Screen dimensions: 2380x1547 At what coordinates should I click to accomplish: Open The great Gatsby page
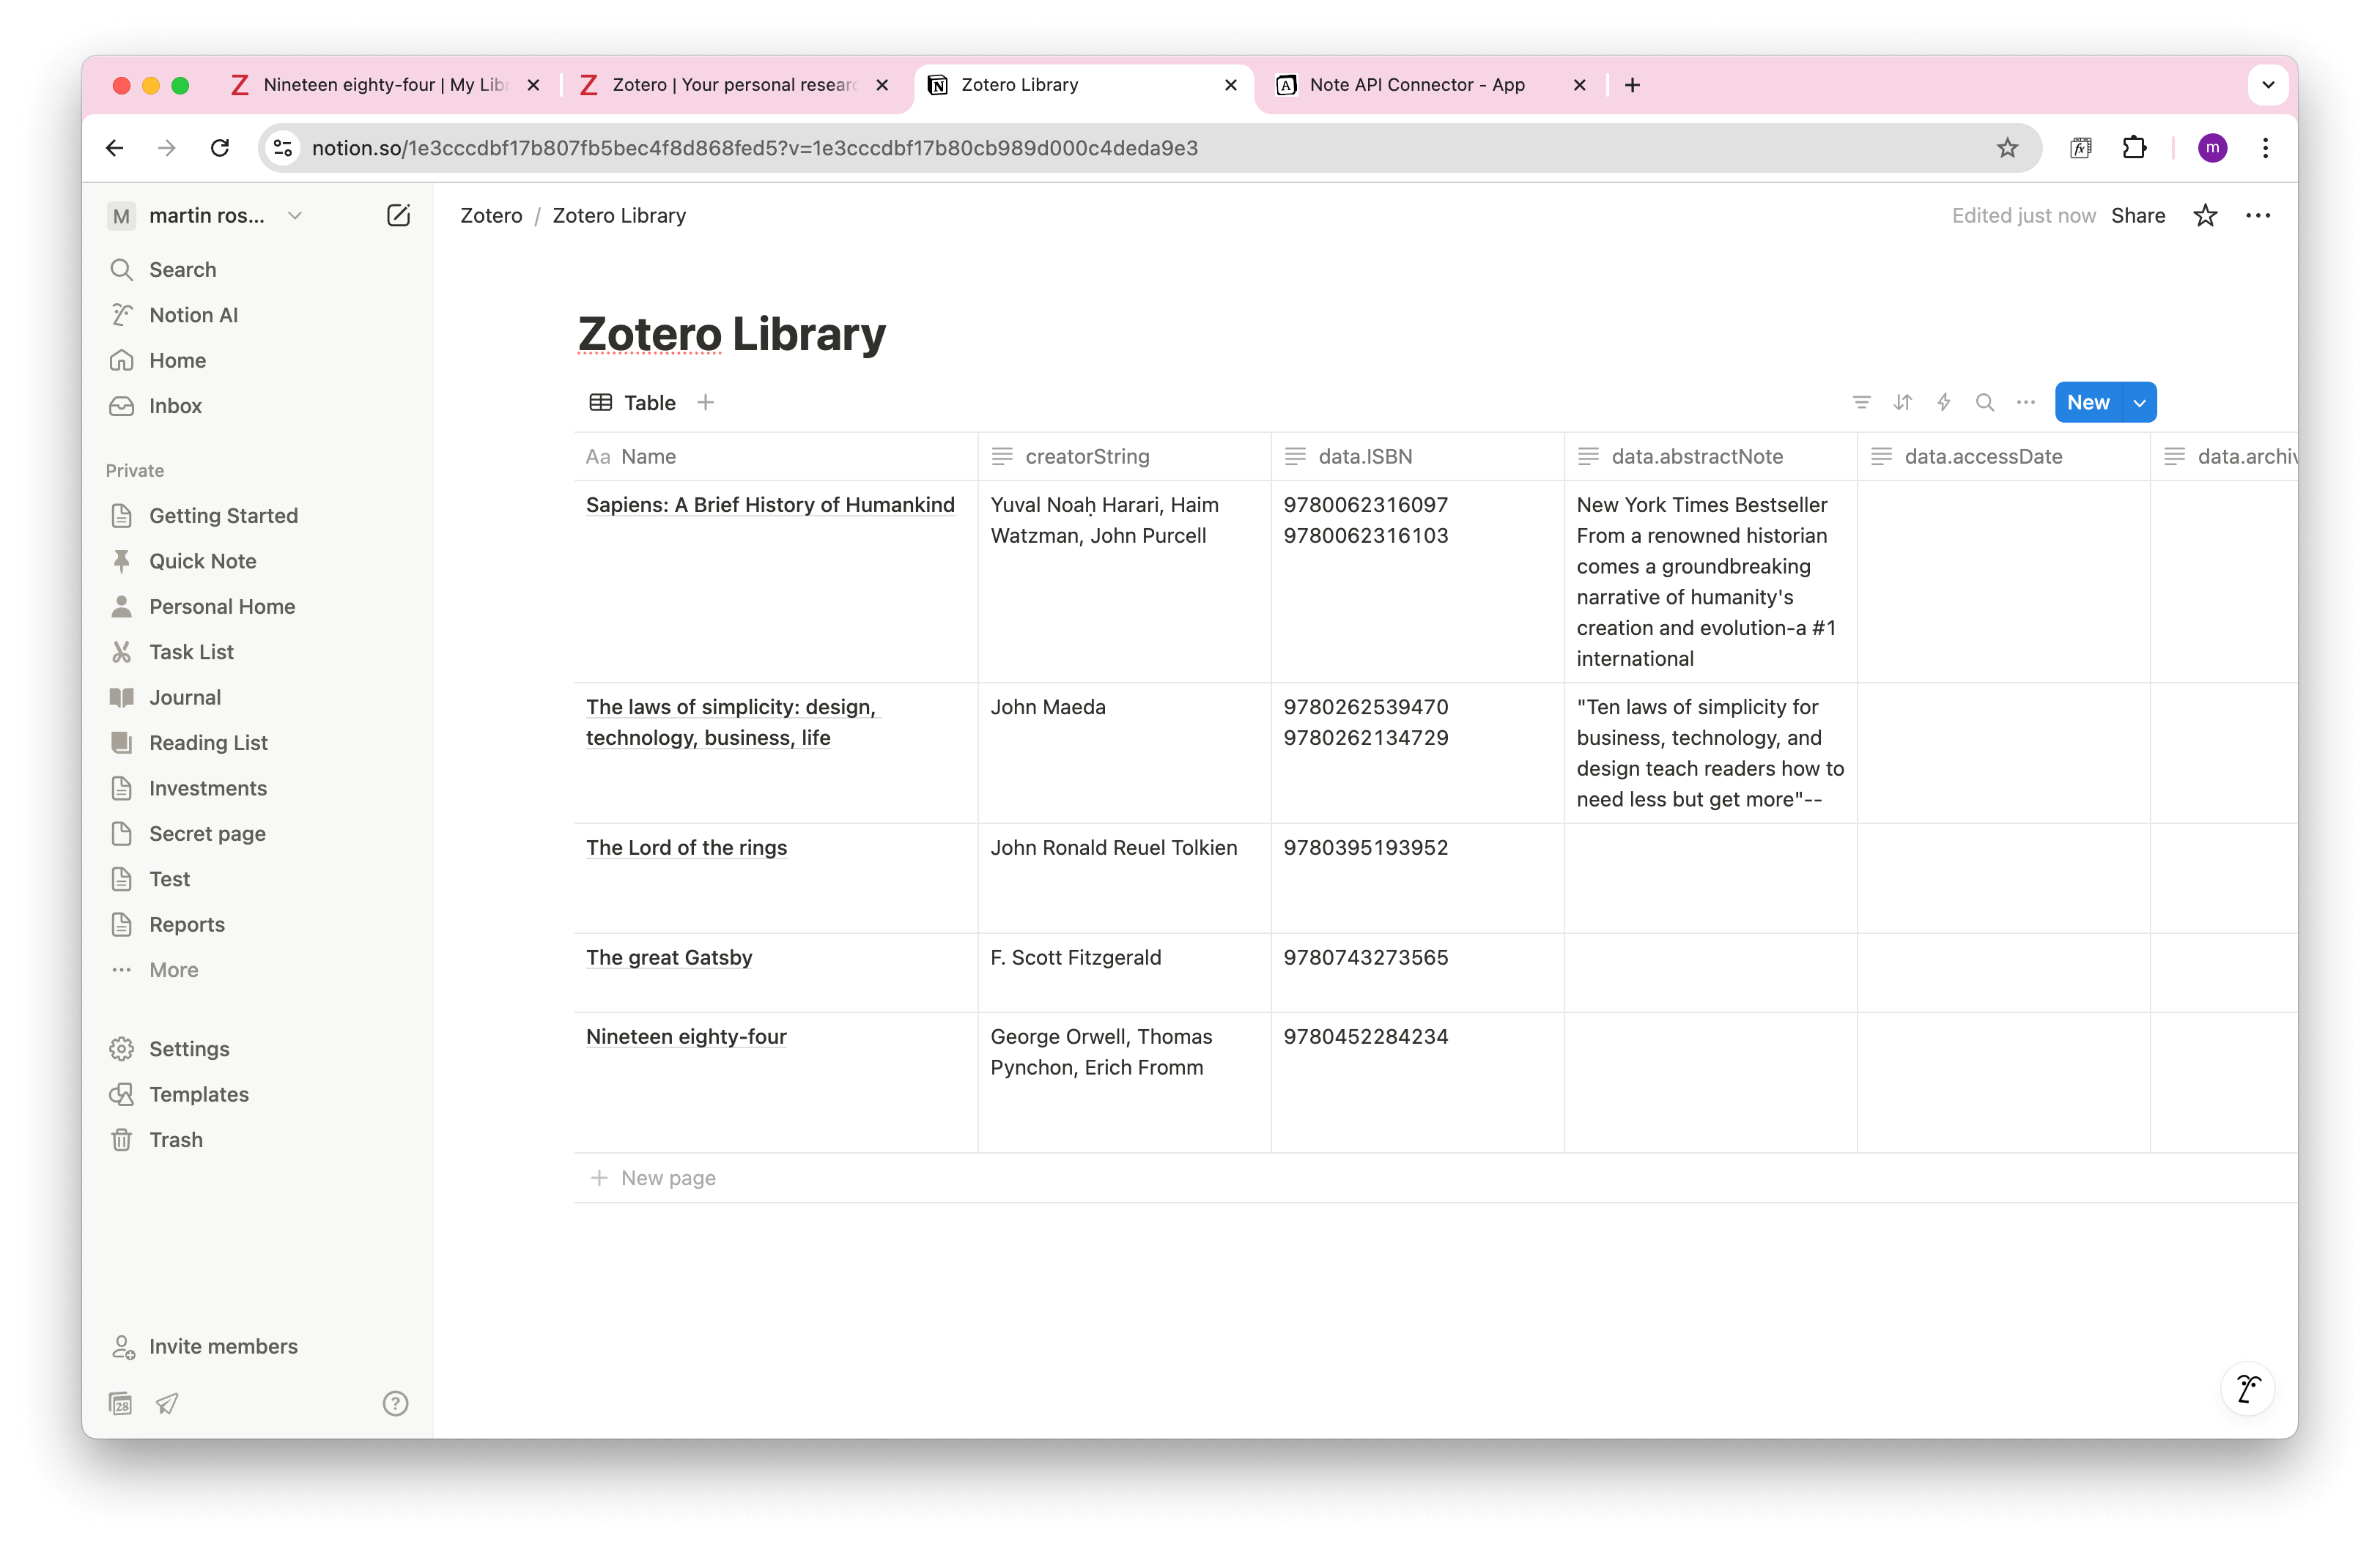[669, 957]
